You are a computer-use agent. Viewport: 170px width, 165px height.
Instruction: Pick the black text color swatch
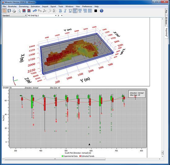96,11
